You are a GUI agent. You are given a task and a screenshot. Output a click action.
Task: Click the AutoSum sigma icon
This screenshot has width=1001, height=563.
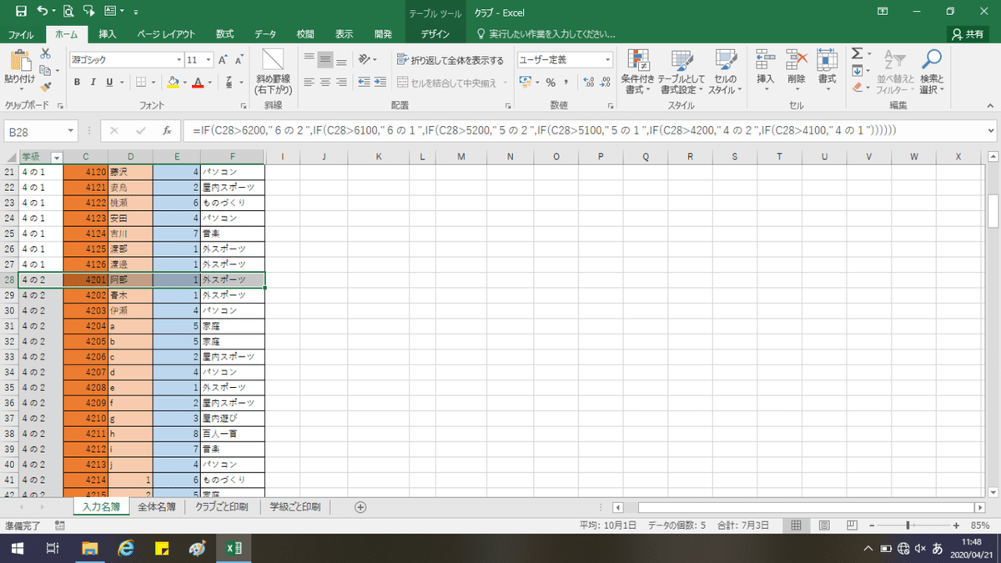click(857, 53)
